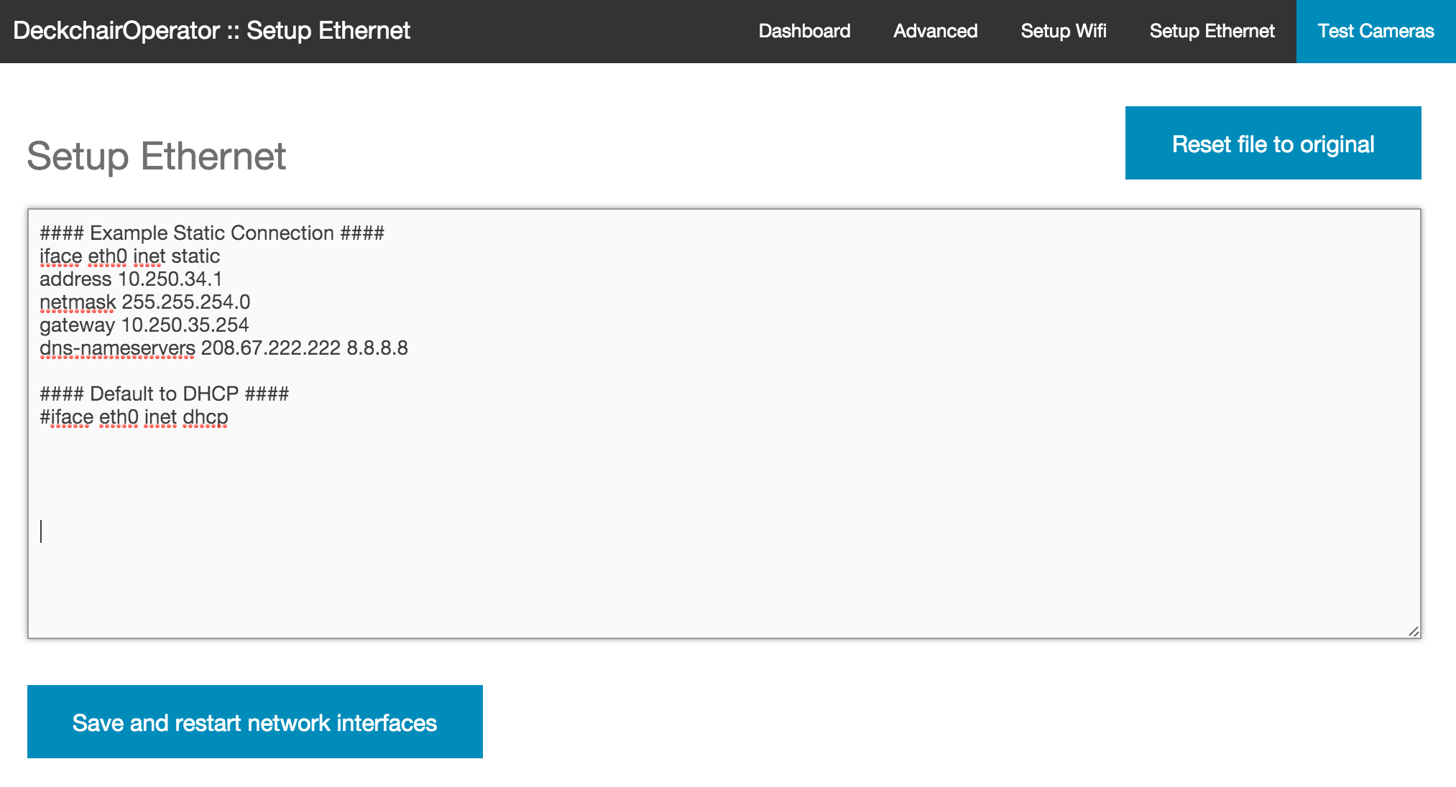Click the 'Example Static Connection' comment line
Screen dimensions: 1456x787
tap(212, 233)
